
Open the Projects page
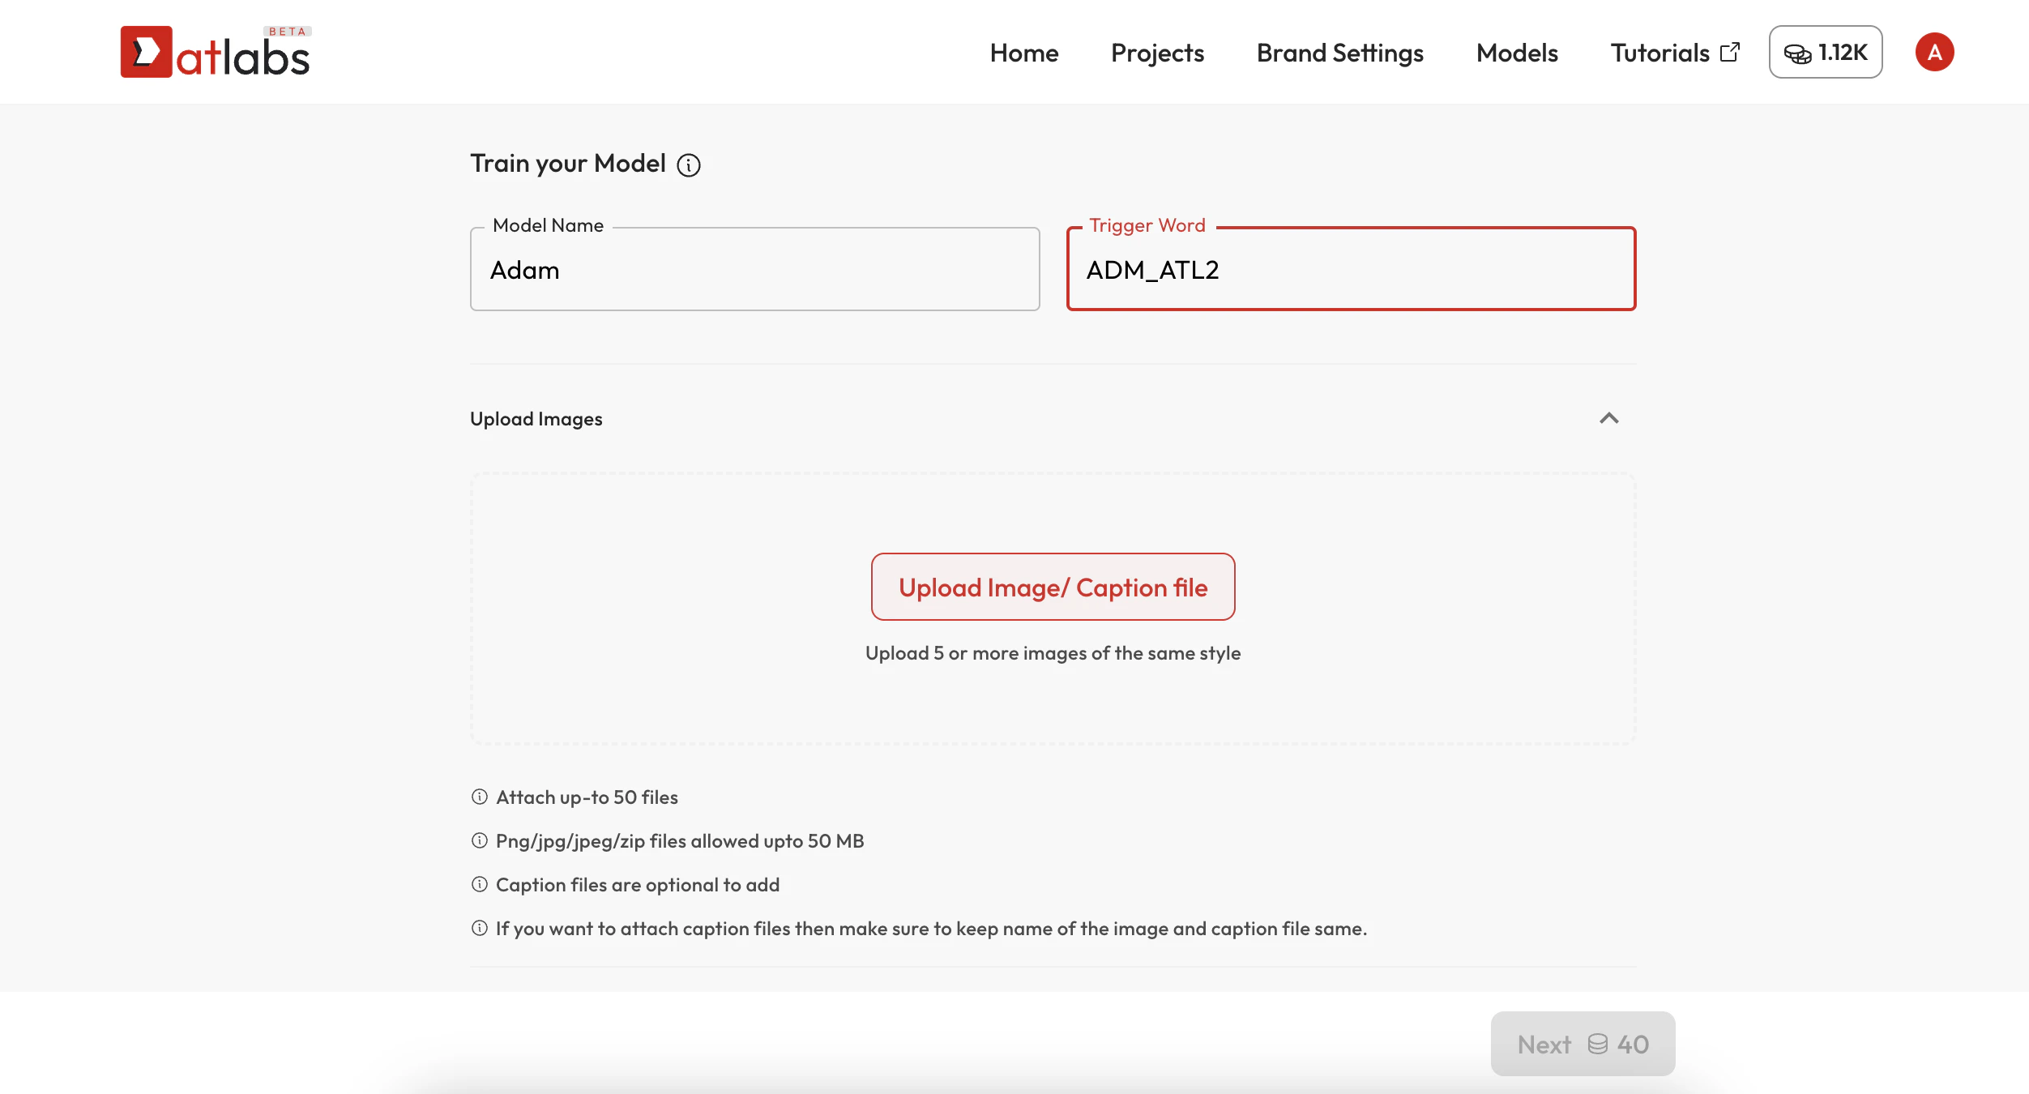coord(1157,53)
